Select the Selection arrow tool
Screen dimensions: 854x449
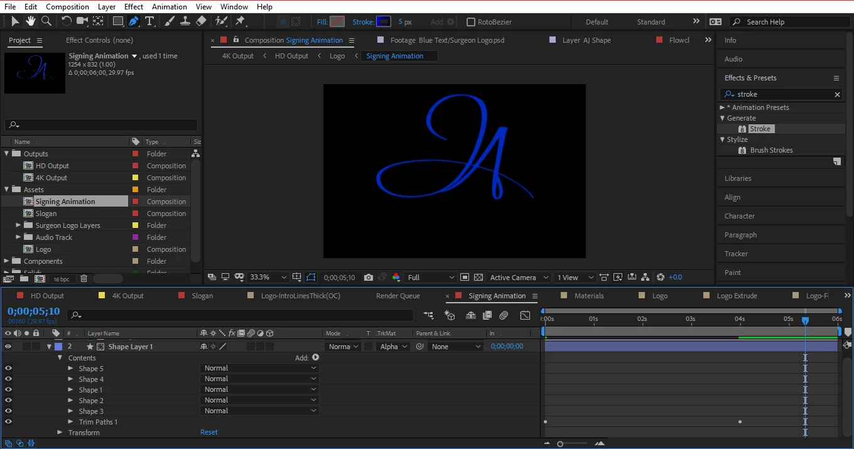15,21
